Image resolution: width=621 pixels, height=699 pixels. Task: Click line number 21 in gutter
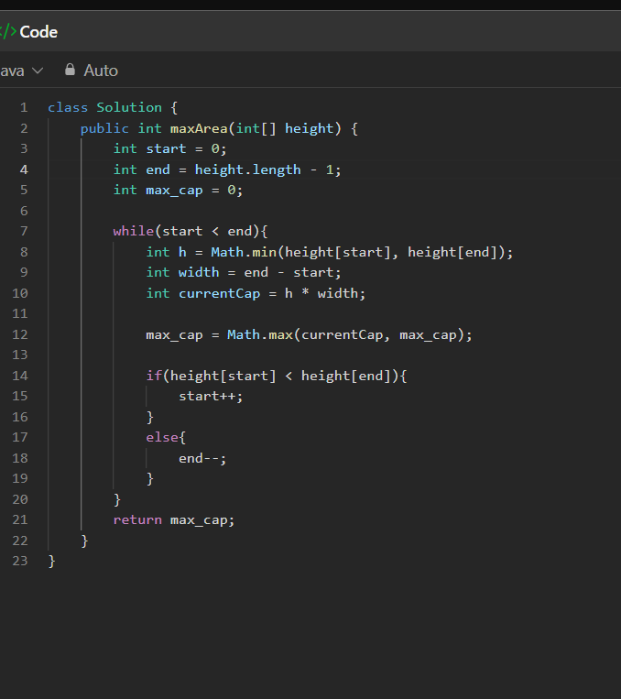[20, 519]
